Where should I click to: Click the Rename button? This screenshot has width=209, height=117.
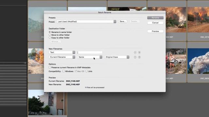click(155, 18)
